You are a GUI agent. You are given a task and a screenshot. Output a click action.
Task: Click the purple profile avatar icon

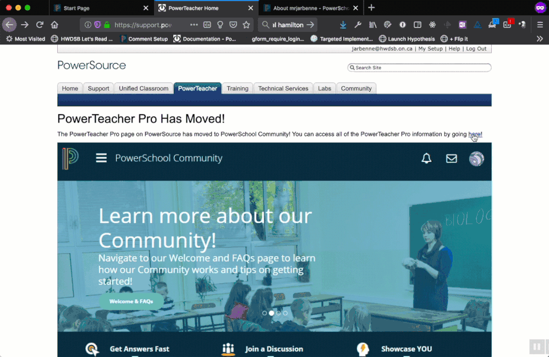pos(540,8)
